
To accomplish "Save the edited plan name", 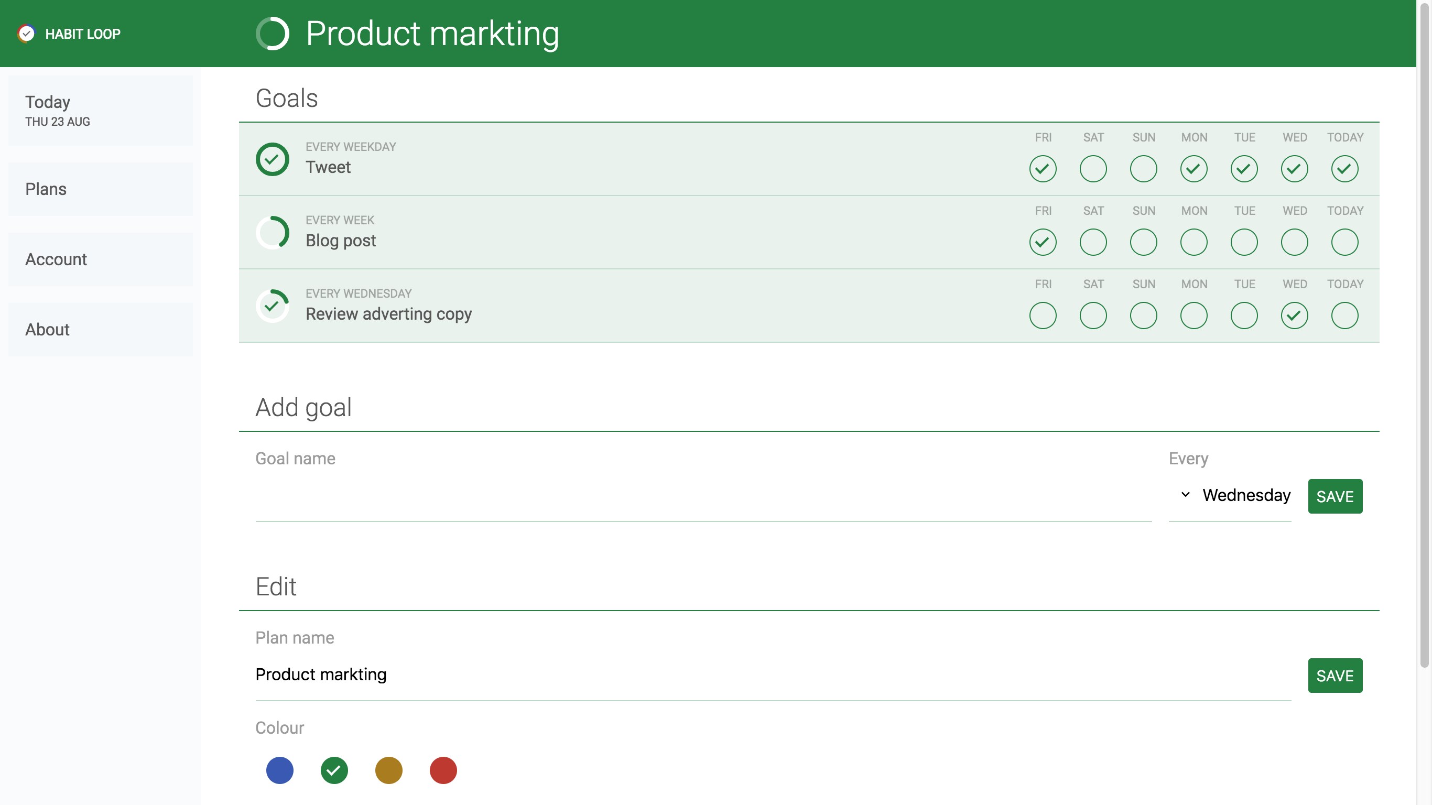I will point(1334,676).
